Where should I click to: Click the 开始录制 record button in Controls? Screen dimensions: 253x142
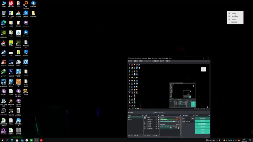(202, 121)
